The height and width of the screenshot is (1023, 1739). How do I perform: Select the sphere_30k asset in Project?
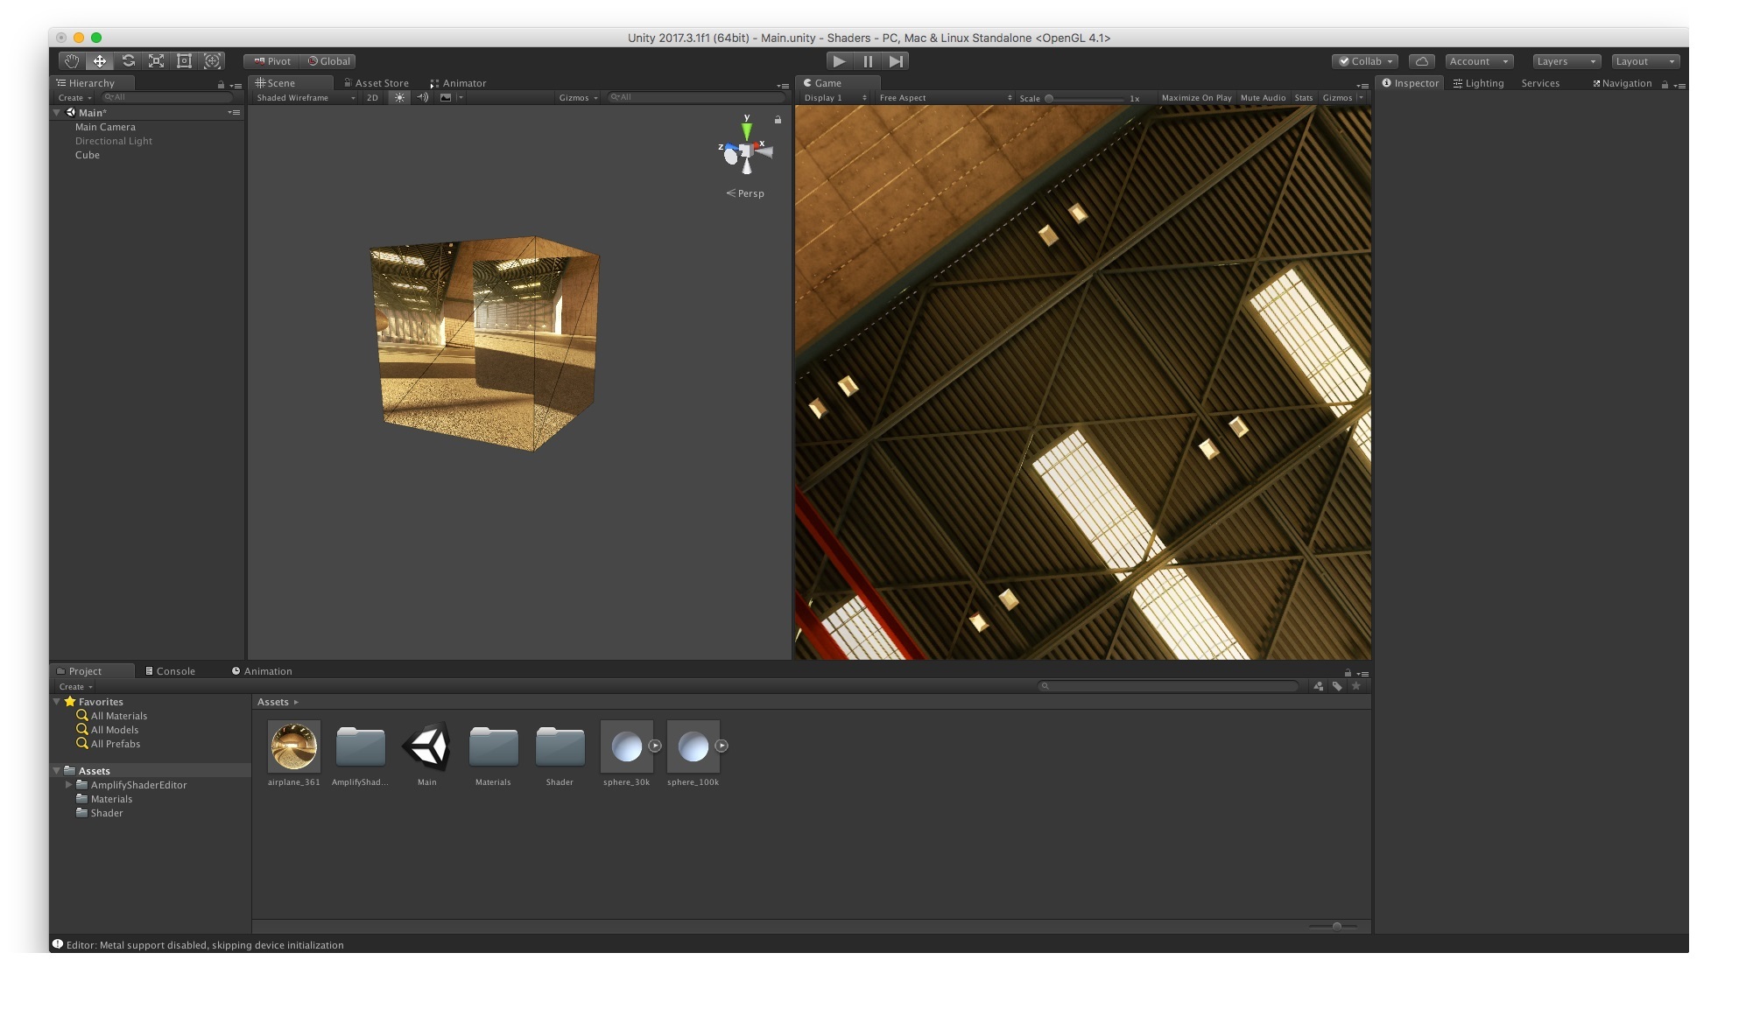pyautogui.click(x=627, y=748)
